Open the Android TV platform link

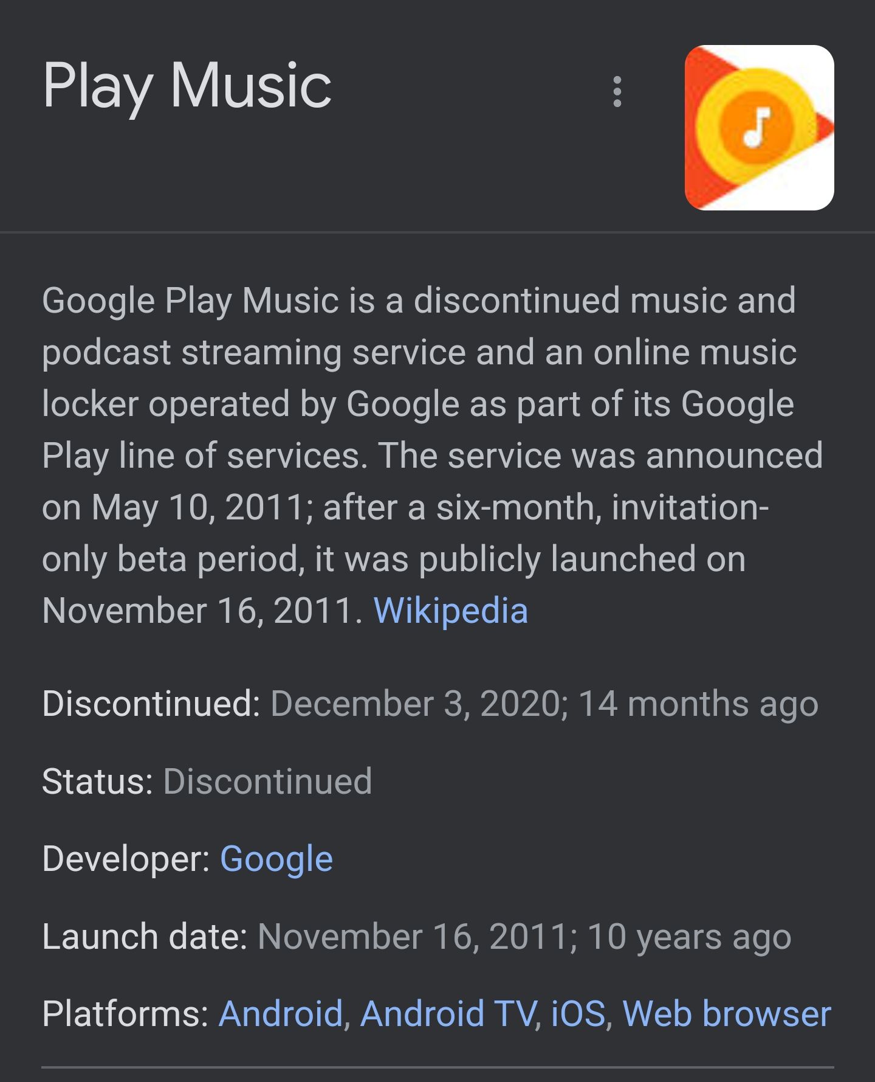click(448, 1014)
